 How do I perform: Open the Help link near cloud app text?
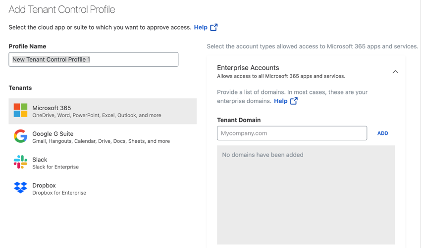point(201,27)
